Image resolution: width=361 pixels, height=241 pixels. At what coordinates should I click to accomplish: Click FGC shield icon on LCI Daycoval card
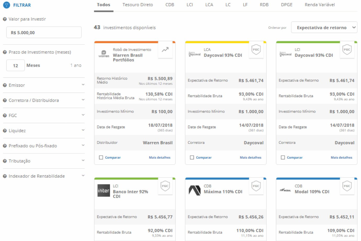347,49
